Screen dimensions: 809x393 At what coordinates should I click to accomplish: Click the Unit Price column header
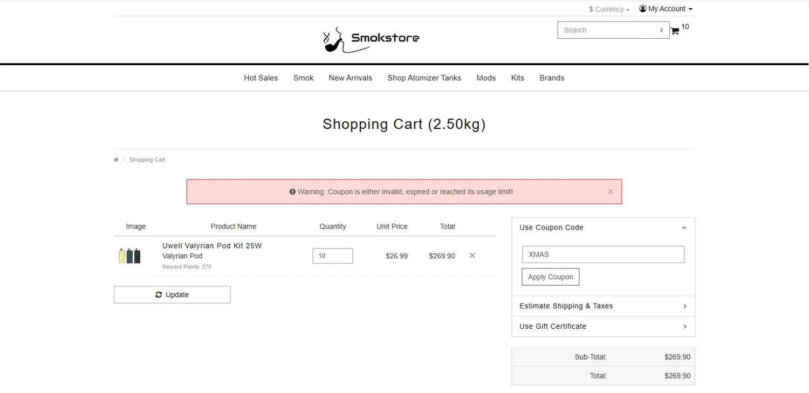pyautogui.click(x=392, y=226)
